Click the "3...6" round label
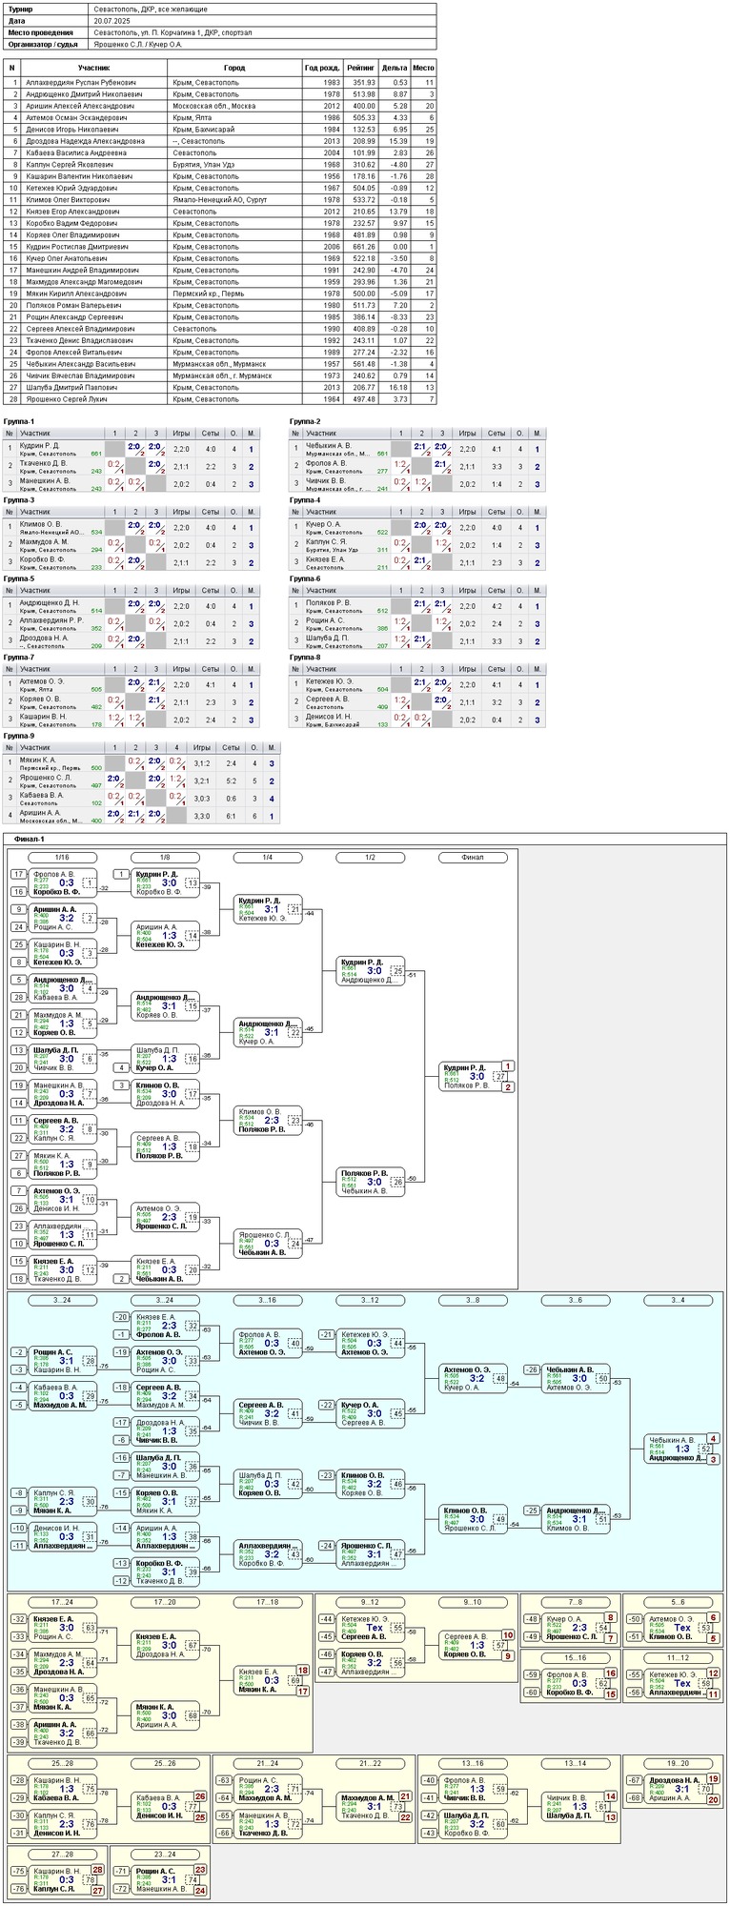The height and width of the screenshot is (1906, 730). [x=576, y=1301]
